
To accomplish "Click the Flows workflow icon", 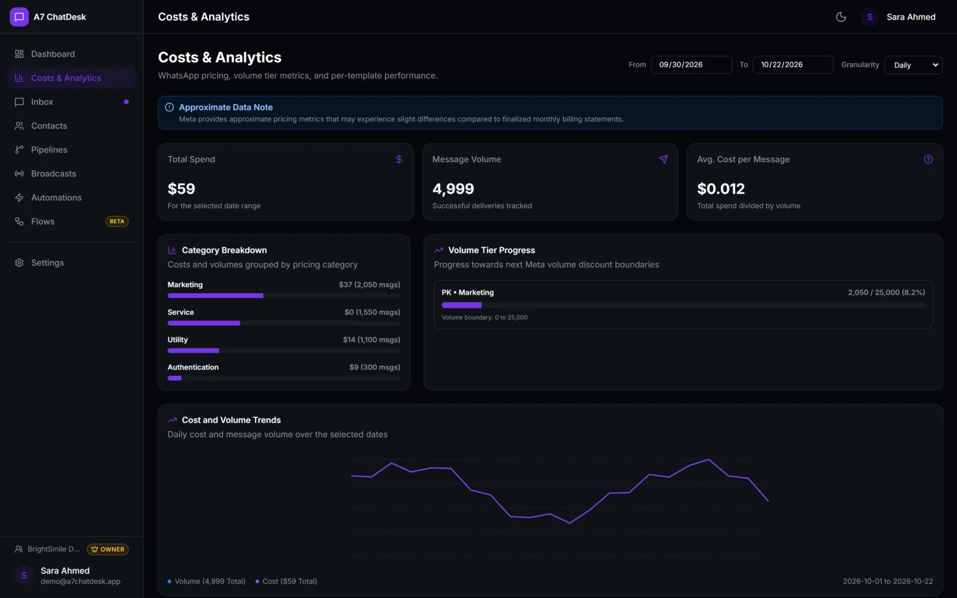I will coord(19,221).
